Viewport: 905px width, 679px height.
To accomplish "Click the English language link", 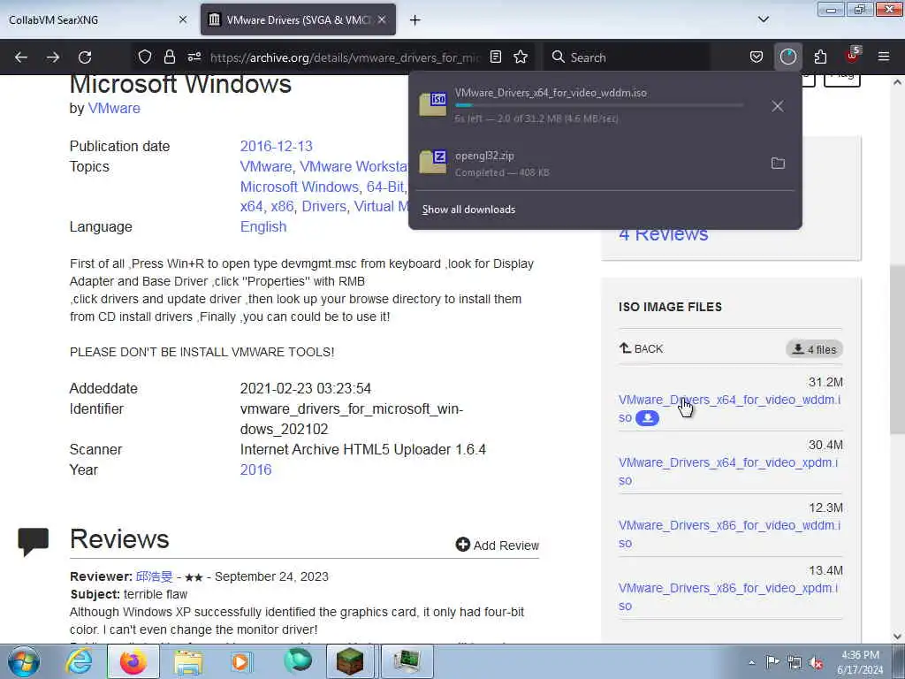I will (x=263, y=226).
